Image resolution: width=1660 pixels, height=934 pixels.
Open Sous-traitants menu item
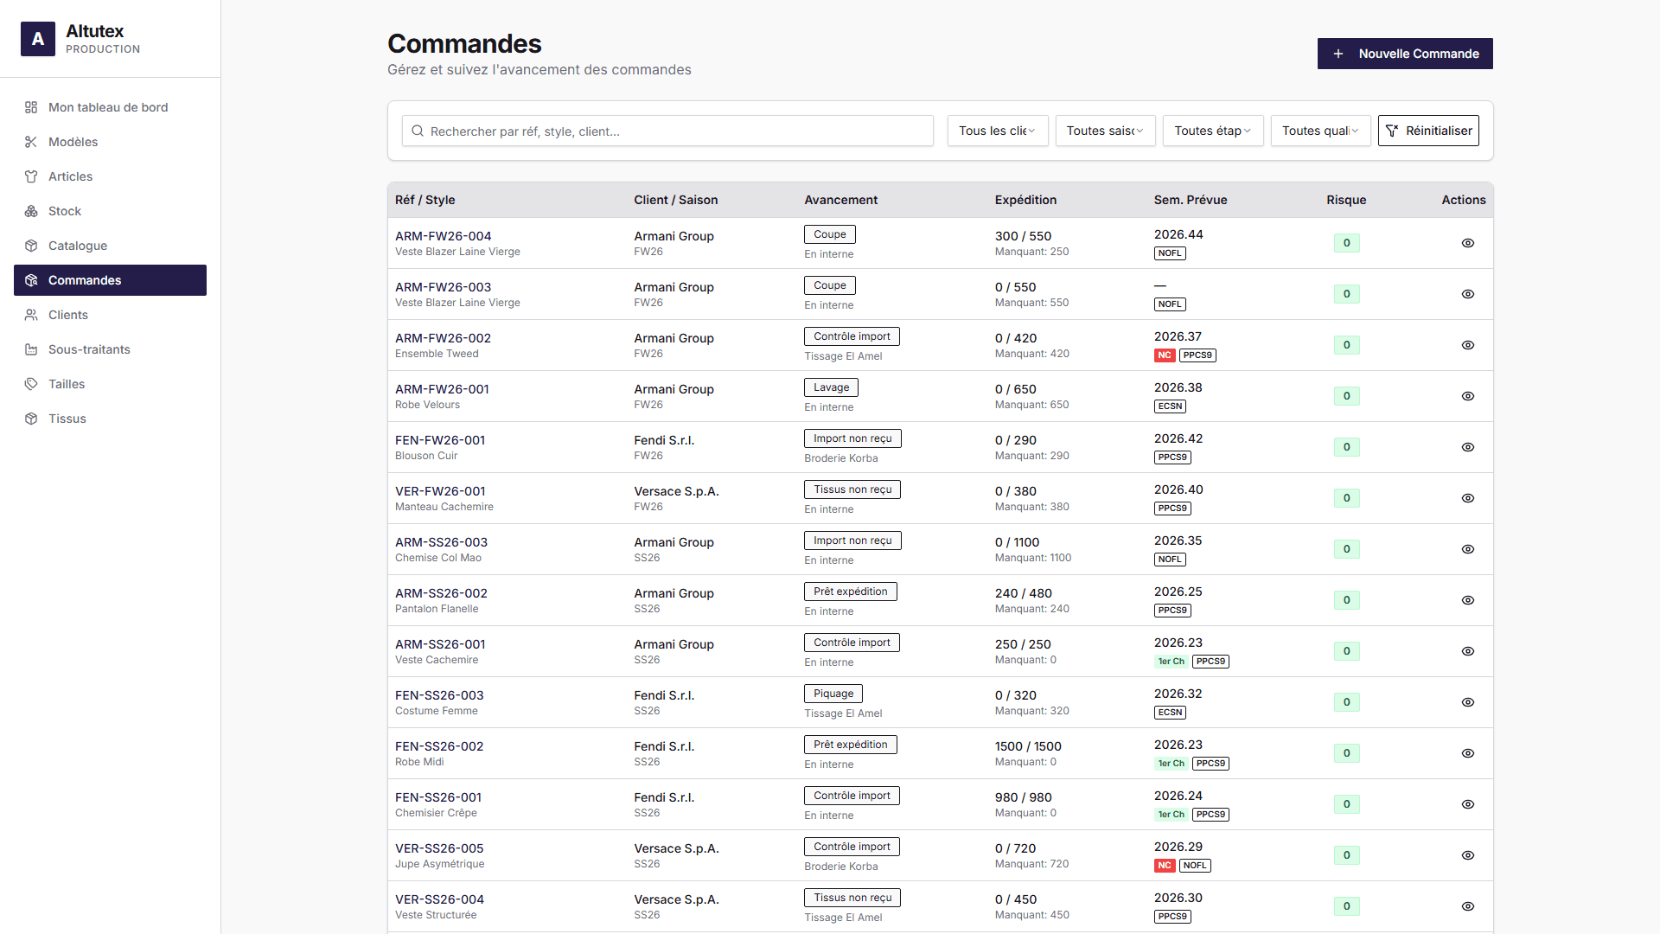(110, 349)
